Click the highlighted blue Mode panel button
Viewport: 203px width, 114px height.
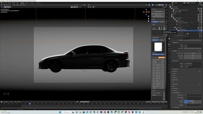click(155, 22)
